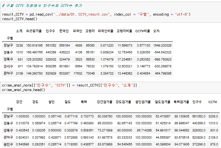Screen dimensions: 221x148
Task: Click the 외국인비율 column header
Action: tap(105, 31)
